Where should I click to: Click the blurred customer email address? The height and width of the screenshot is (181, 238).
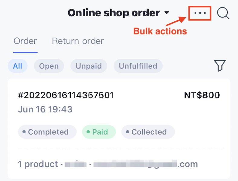pyautogui.click(x=146, y=164)
